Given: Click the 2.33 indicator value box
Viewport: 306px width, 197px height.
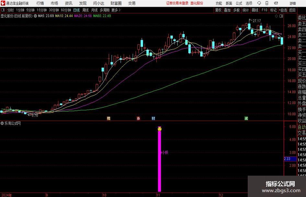Looking at the screenshot, I should tap(290, 159).
